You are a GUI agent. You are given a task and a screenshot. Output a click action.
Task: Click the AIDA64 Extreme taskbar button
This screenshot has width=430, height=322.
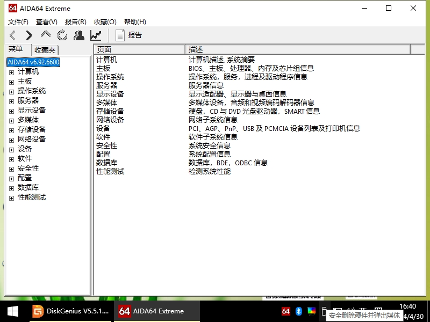tap(157, 311)
